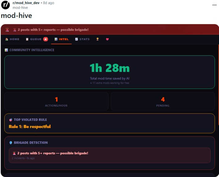Select the Pending stat card

pyautogui.click(x=163, y=101)
